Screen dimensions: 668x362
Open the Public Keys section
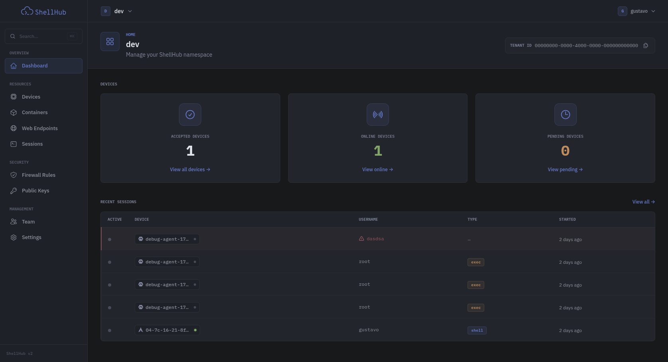point(35,191)
